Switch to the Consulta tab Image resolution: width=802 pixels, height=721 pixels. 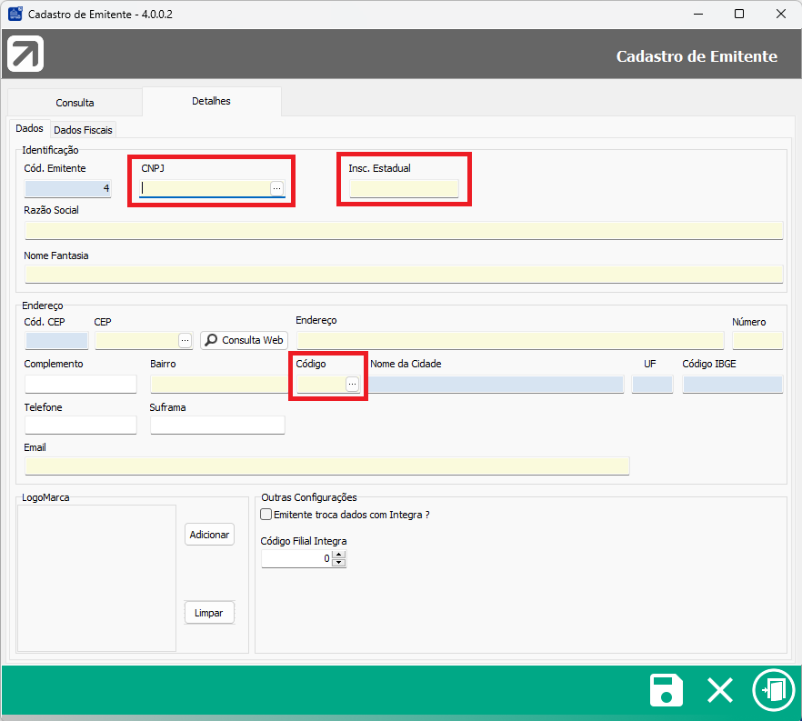[x=75, y=103]
